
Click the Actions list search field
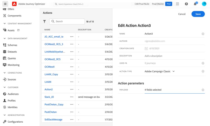coord(67,21)
